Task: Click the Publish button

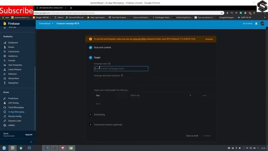Action: point(207,136)
